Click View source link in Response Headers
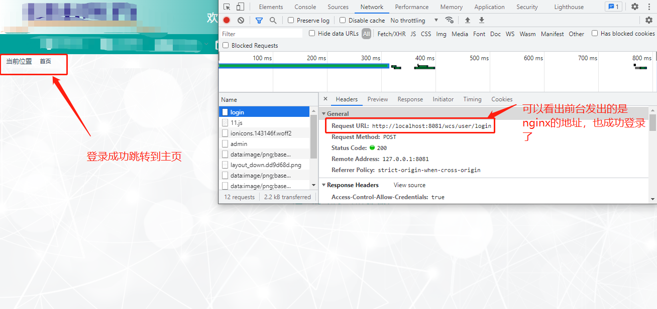Screen dimensions: 657x309 click(409, 185)
